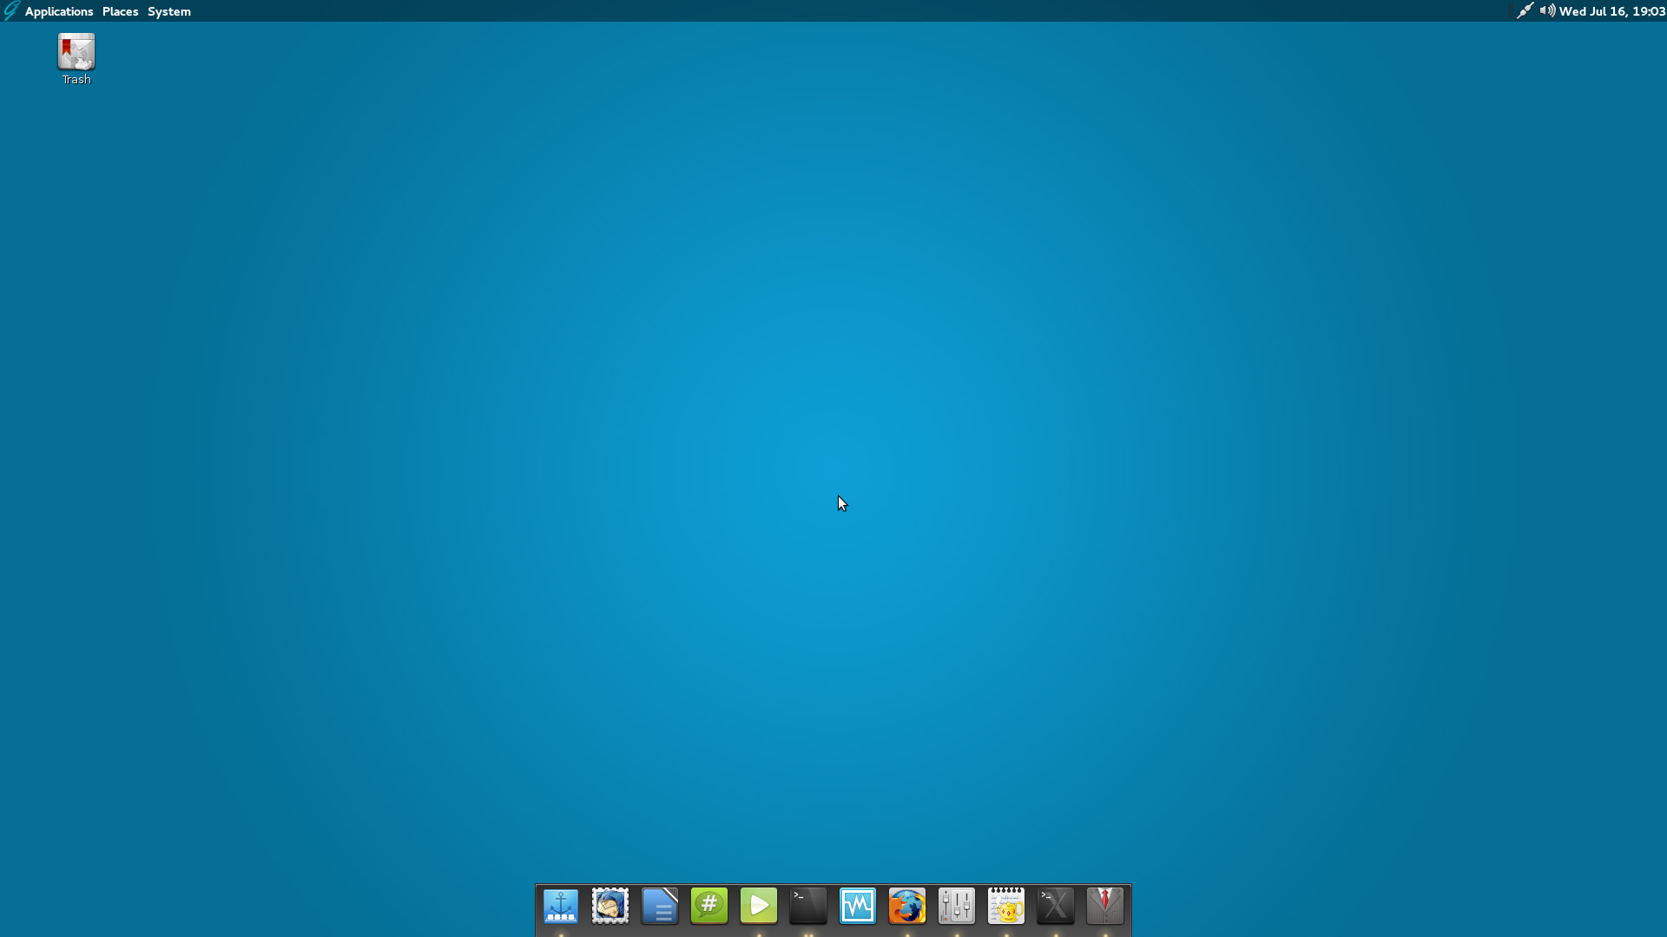Select the Trash desktop icon
This screenshot has height=937, width=1667.
click(76, 54)
